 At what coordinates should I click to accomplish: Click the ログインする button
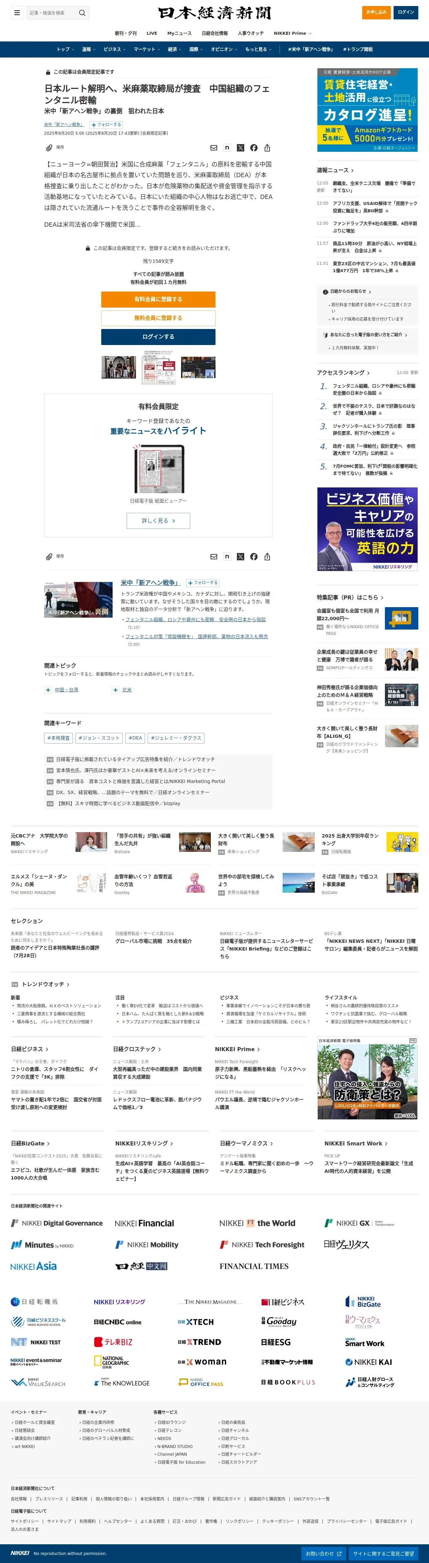(x=158, y=337)
